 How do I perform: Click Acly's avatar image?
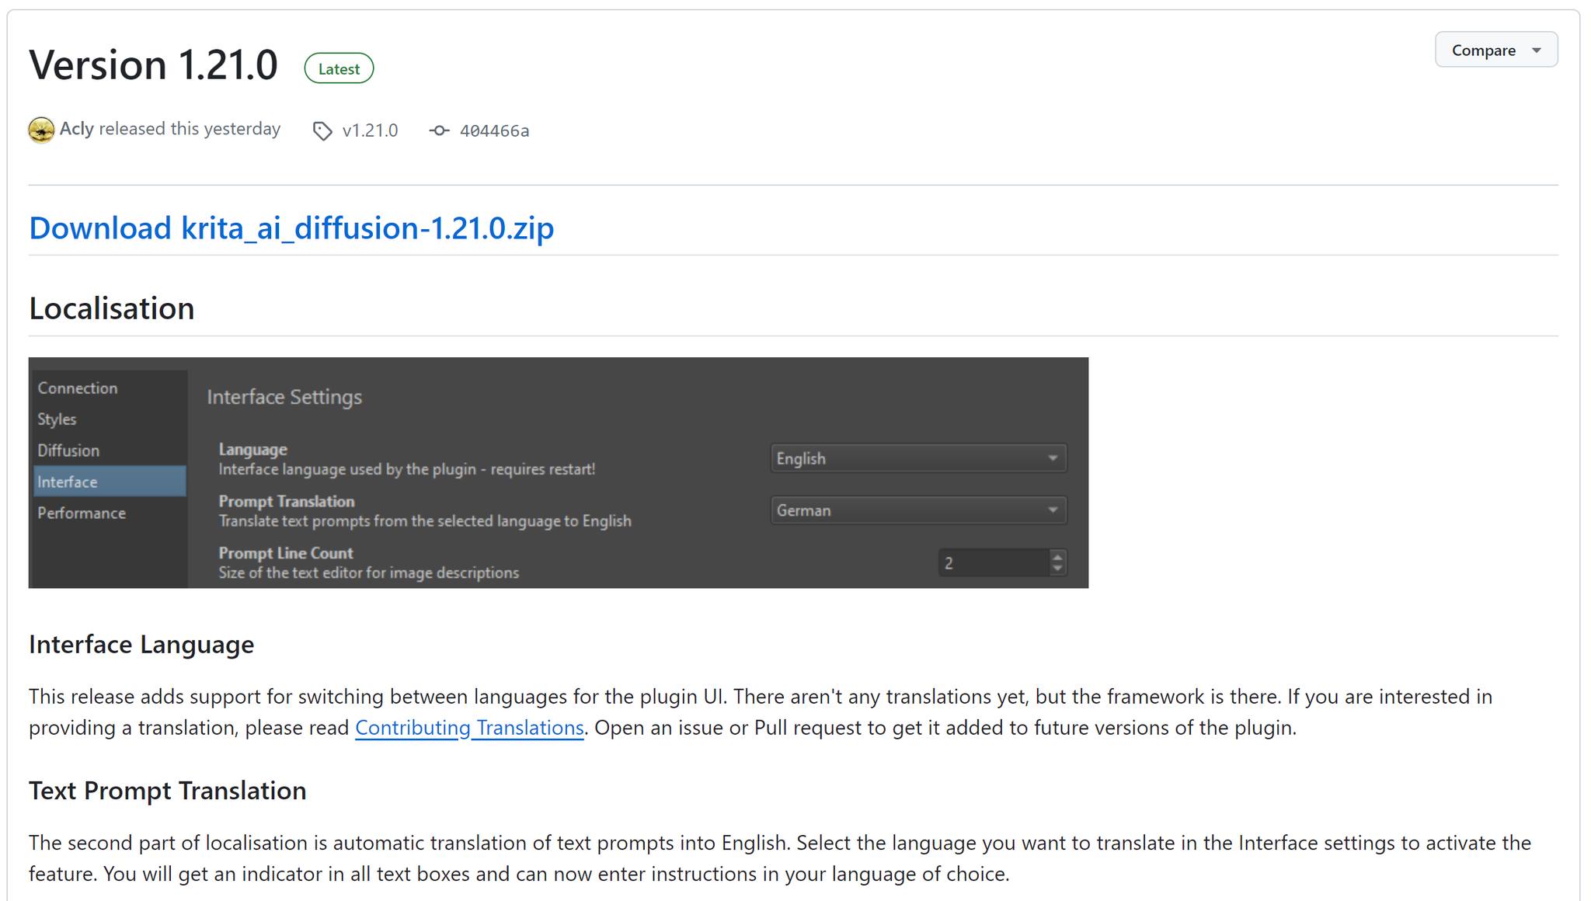tap(41, 130)
